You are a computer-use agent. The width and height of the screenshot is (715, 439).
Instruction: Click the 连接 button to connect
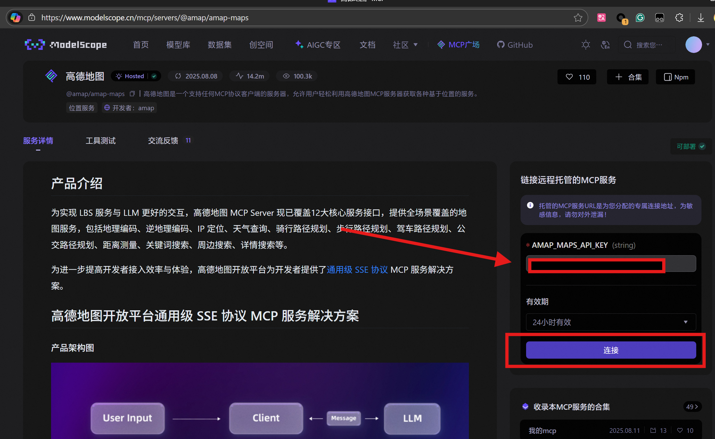611,350
